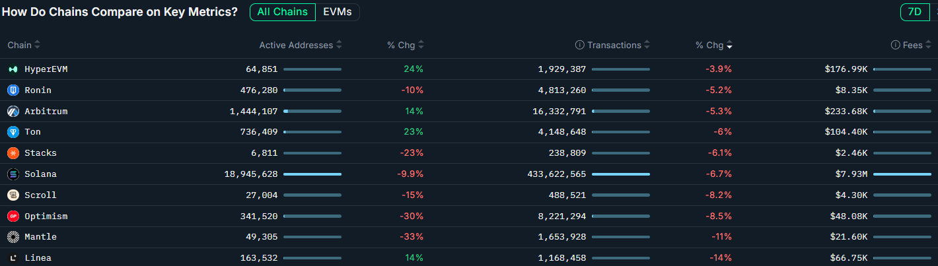
Task: Click the Linea chain row name
Action: pyautogui.click(x=38, y=258)
